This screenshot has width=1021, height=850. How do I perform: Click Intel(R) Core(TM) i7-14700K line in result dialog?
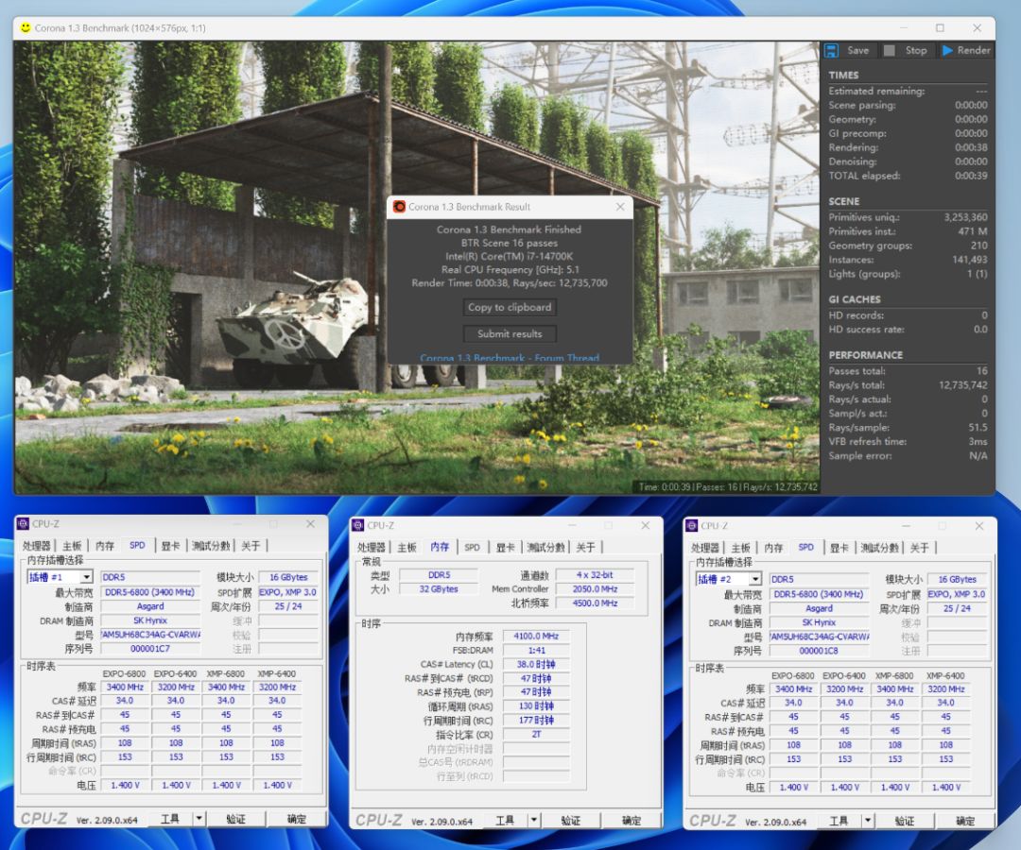tap(510, 256)
